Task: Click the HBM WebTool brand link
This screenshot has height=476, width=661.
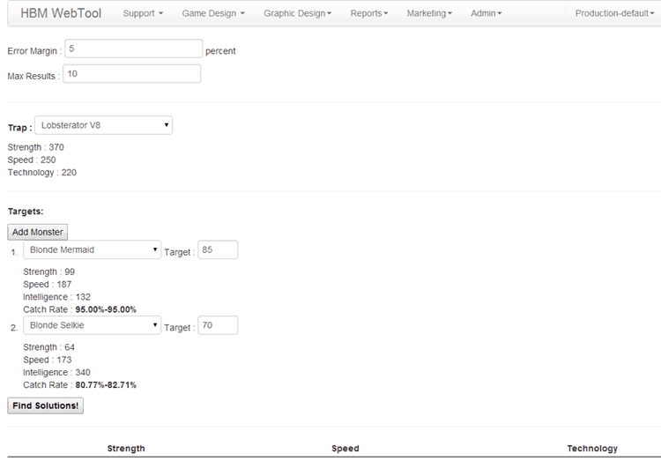Action: pos(62,13)
